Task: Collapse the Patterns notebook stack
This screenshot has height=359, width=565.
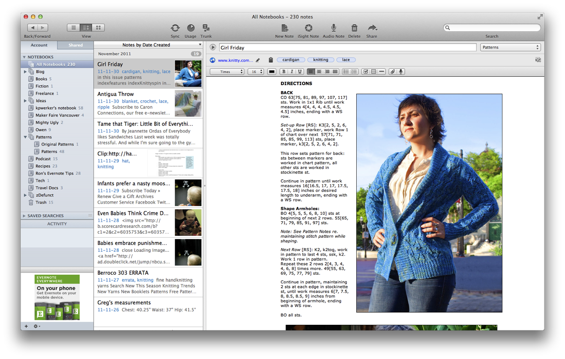Action: click(x=25, y=137)
